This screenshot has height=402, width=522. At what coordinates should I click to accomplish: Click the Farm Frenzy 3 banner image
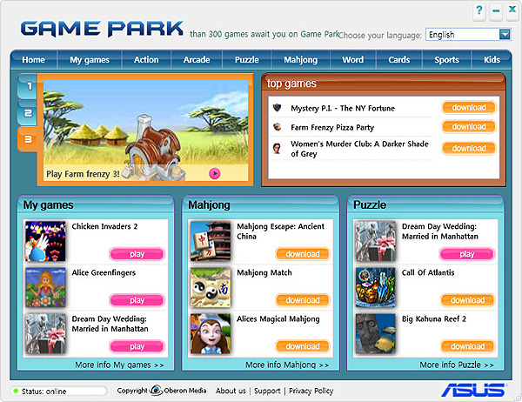[x=146, y=131]
